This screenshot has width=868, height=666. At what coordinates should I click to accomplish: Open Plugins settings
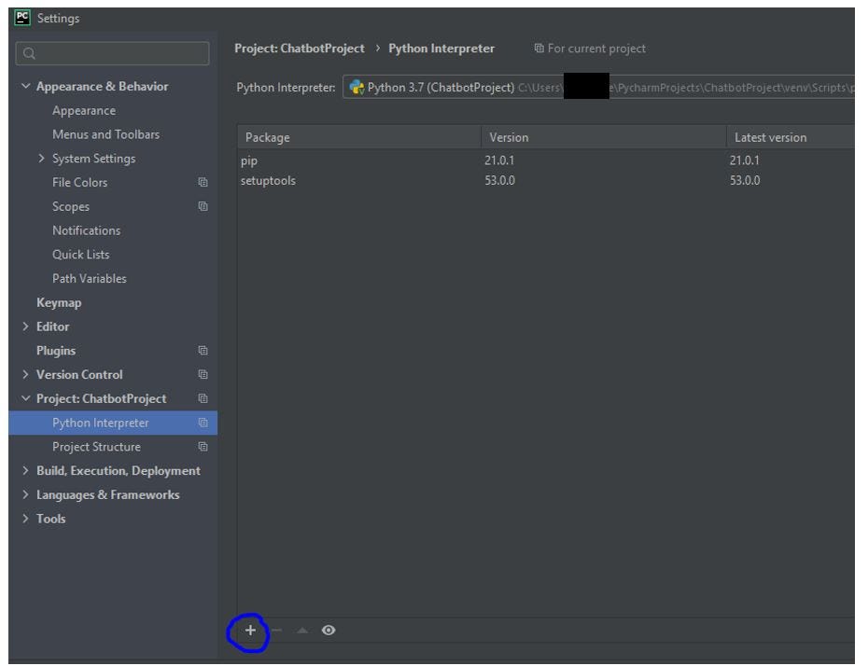point(56,351)
